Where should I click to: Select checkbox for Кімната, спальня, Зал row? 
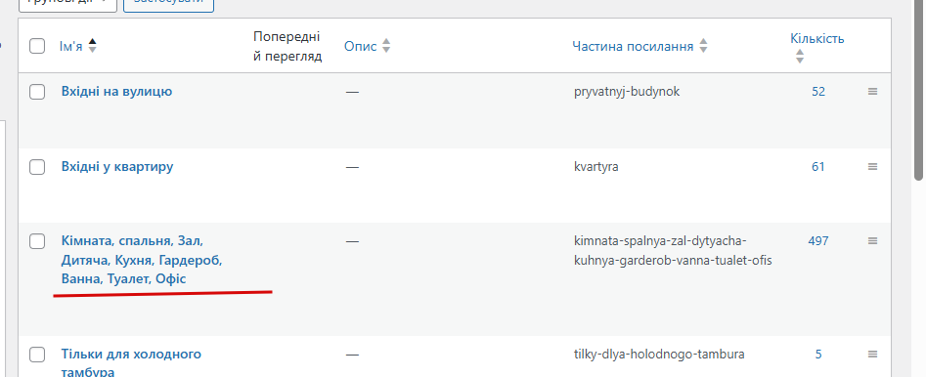(x=37, y=240)
